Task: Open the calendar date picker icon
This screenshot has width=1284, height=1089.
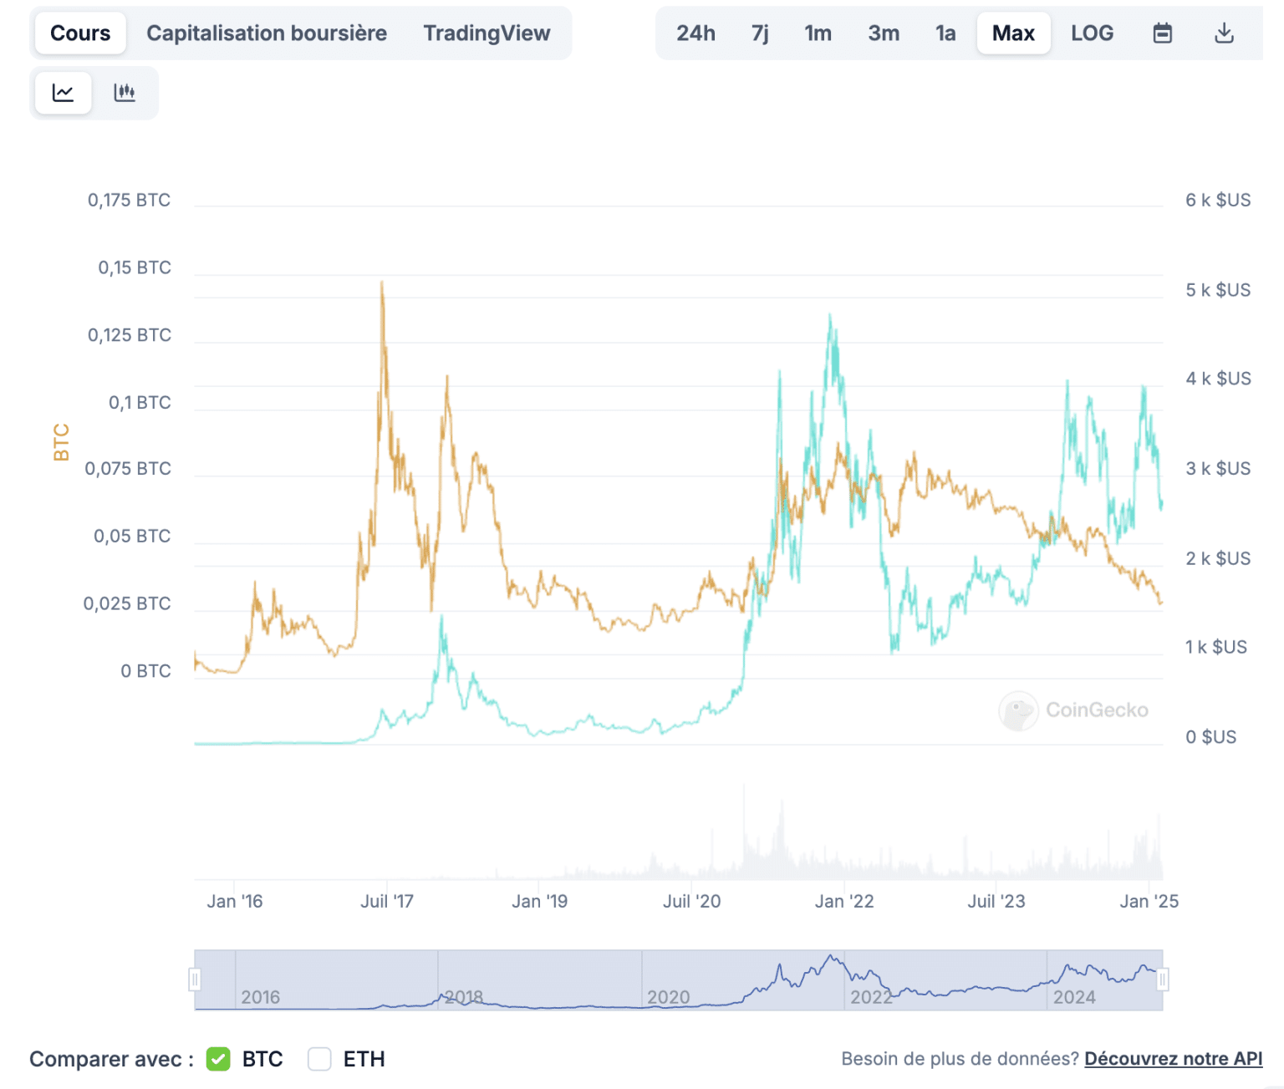Action: click(1162, 33)
